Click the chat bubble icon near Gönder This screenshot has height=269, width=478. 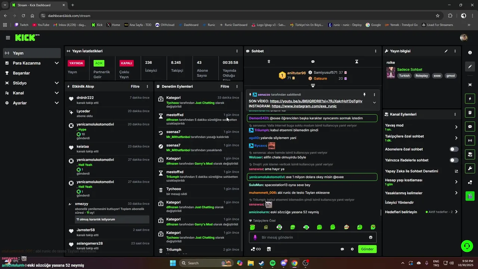[x=342, y=249]
